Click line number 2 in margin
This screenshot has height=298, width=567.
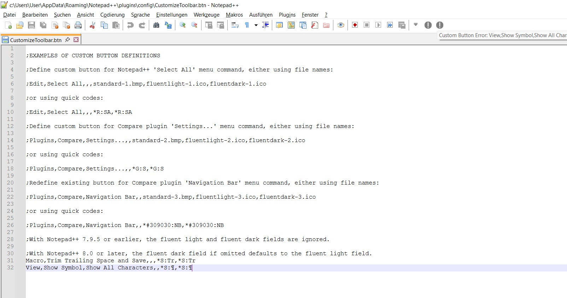coord(12,55)
